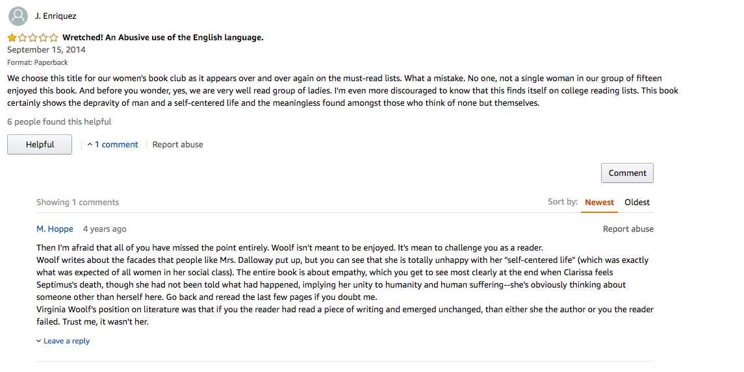
Task: Click the Showing 1 comments heading
Action: 78,203
